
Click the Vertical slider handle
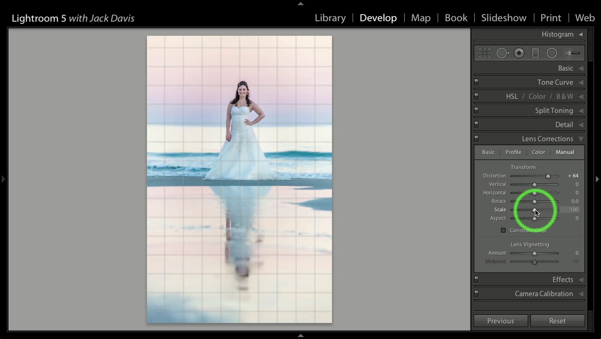coord(534,185)
